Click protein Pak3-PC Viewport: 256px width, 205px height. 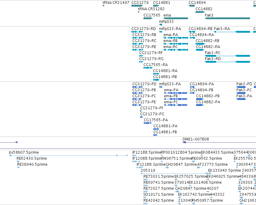pyautogui.click(x=244, y=90)
